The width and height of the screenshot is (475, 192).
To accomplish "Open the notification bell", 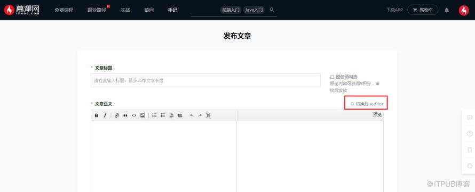I will 447,10.
